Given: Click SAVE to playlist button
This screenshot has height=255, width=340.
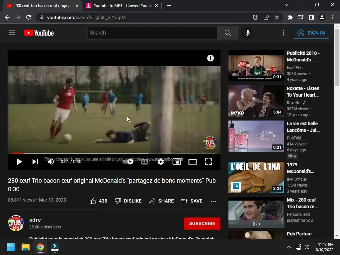Looking at the screenshot, I should click(x=192, y=201).
